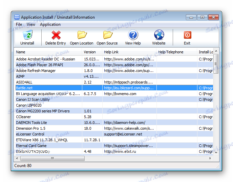The height and width of the screenshot is (182, 233).
Task: Select the Battle.net entry
Action: (x=114, y=88)
